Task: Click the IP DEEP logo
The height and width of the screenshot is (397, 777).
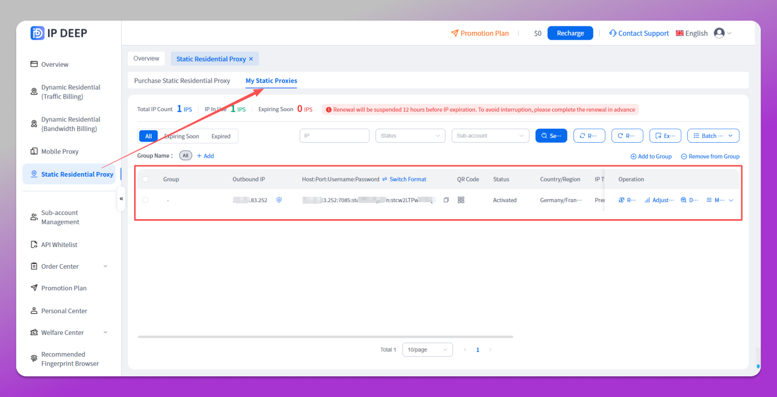Action: 59,33
